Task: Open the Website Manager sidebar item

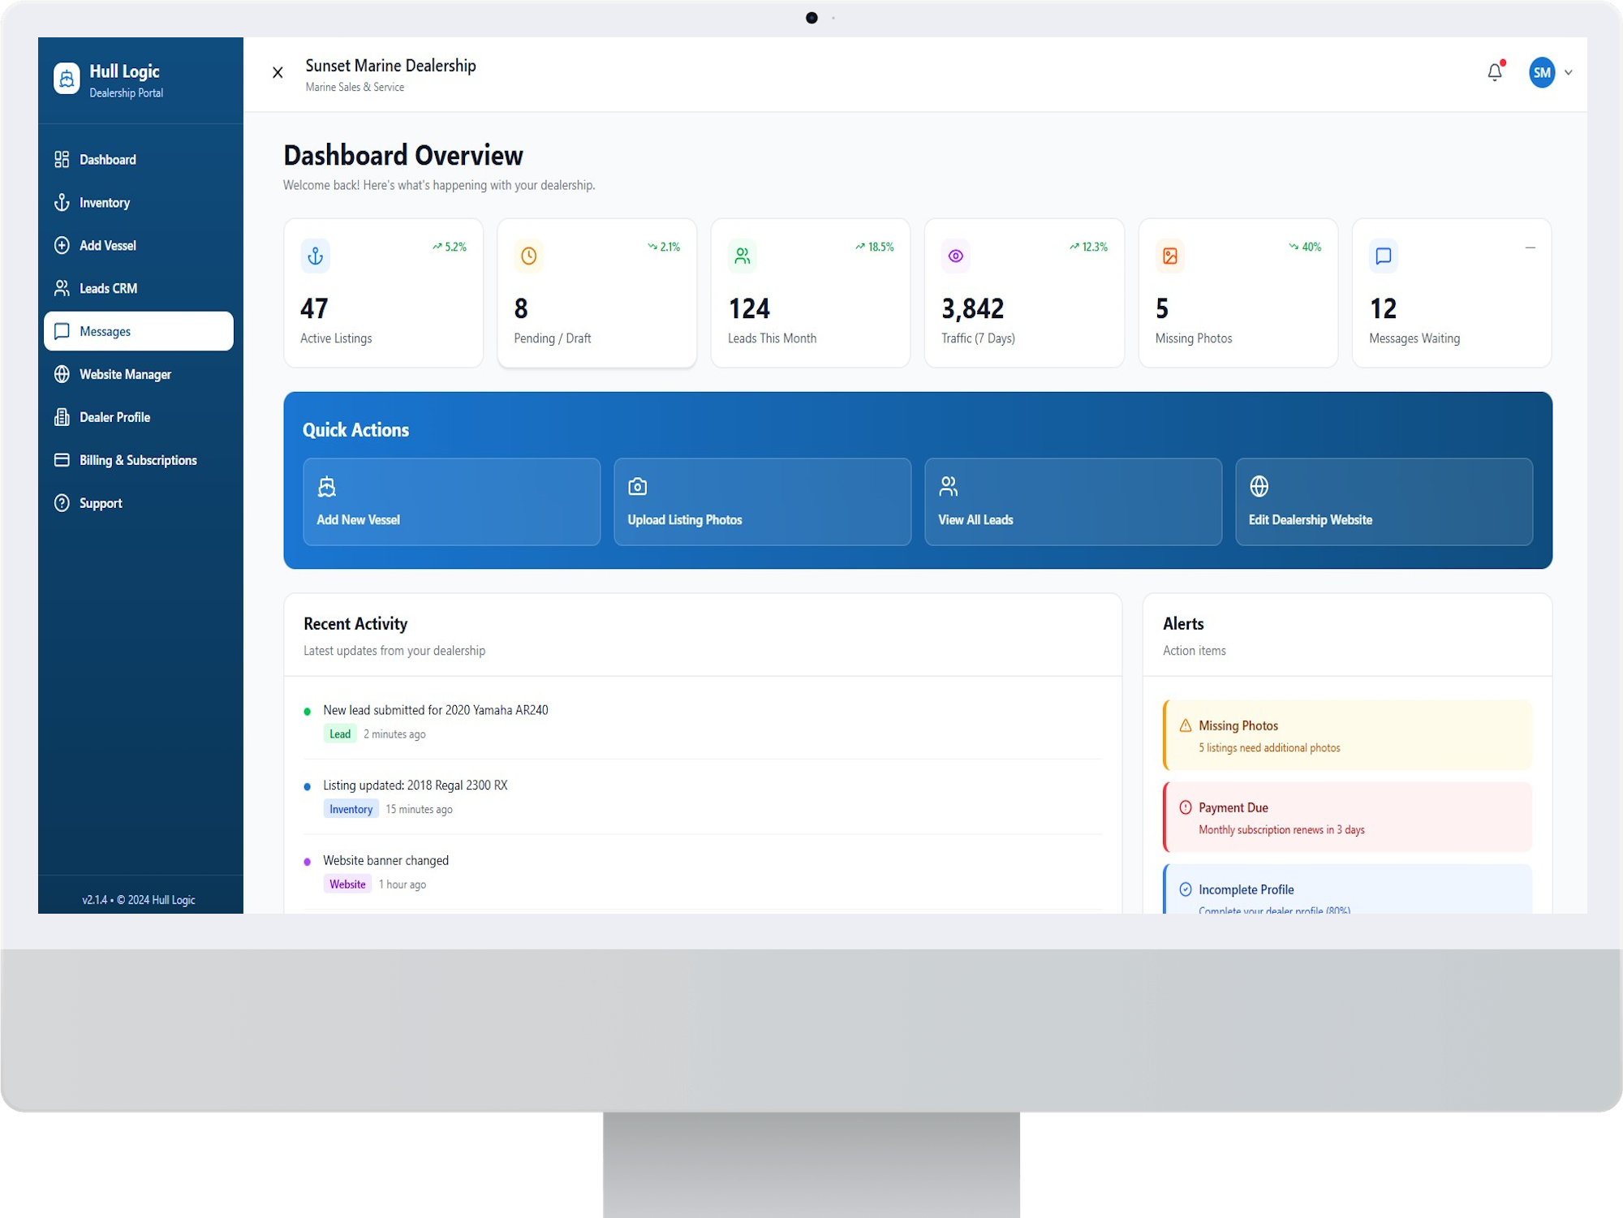Action: click(125, 374)
